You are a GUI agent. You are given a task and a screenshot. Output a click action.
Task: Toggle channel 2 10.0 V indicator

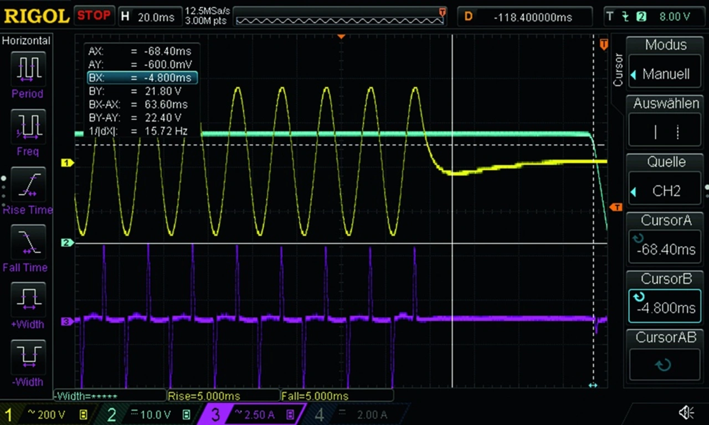pyautogui.click(x=146, y=414)
